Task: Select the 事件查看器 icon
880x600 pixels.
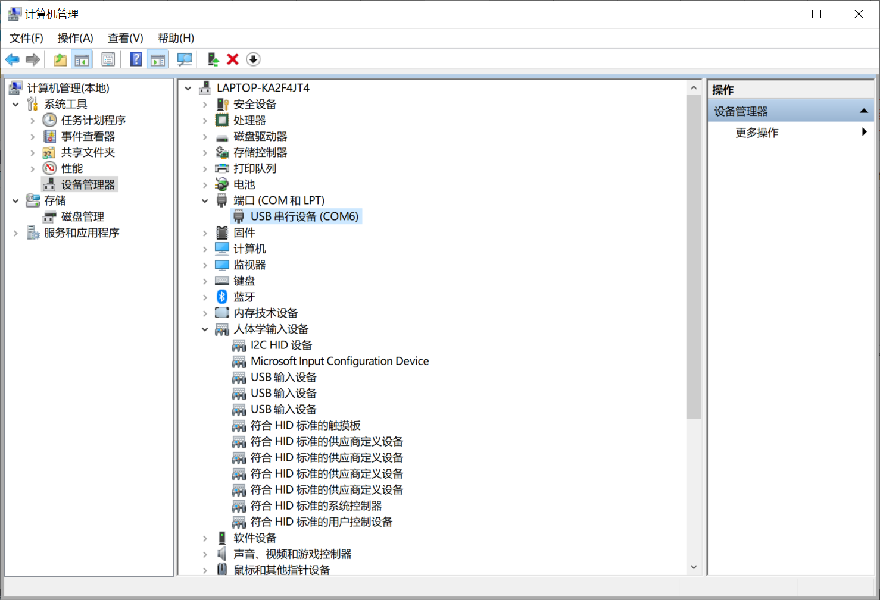Action: [x=49, y=136]
